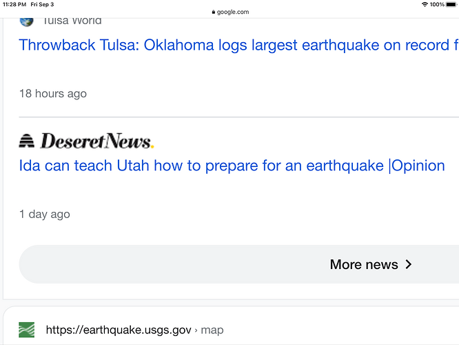Image resolution: width=459 pixels, height=345 pixels.
Task: Click the 1 day ago timestamp
Action: coord(45,215)
